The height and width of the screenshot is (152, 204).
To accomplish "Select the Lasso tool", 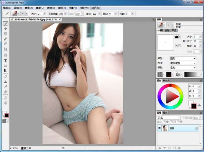I will coord(5,44).
